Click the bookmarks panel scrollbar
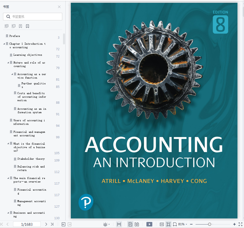The height and width of the screenshot is (228, 244). pyautogui.click(x=64, y=39)
